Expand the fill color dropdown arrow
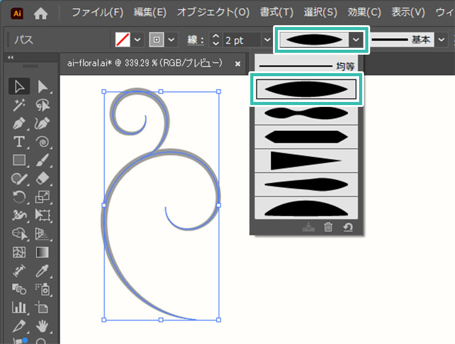This screenshot has height=344, width=455. [138, 40]
